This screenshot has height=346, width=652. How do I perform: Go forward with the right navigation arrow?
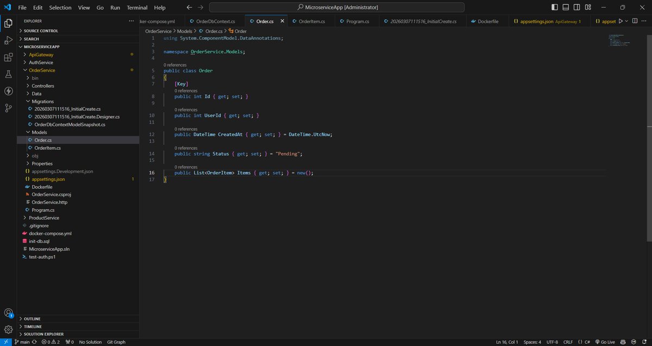201,8
